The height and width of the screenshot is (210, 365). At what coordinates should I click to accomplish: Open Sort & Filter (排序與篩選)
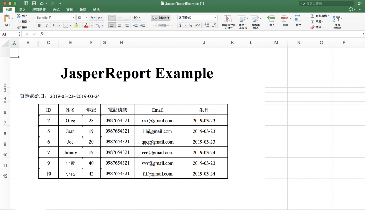click(337, 22)
